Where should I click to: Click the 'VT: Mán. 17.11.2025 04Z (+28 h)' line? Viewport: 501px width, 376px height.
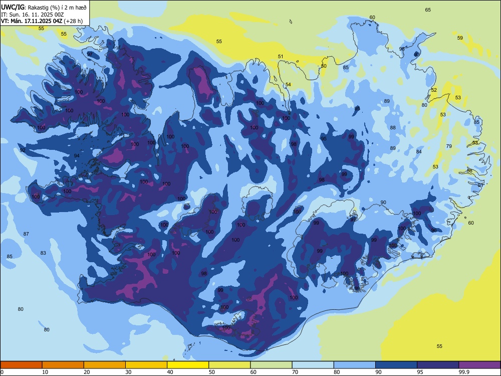pyautogui.click(x=42, y=21)
